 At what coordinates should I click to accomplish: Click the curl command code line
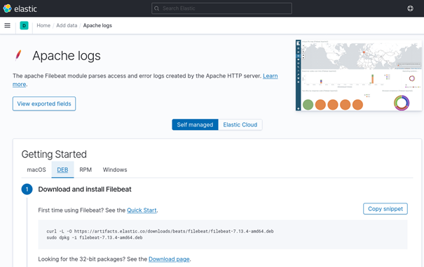[160, 231]
